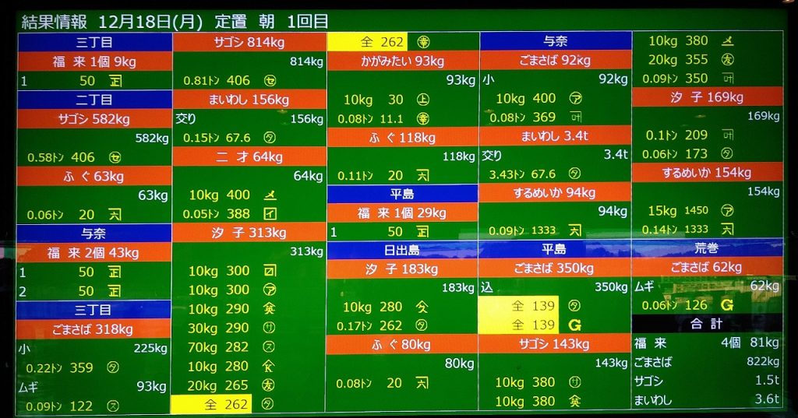The image size is (798, 418).
Task: Select the かがみたい 93kg orange header
Action: tap(402, 61)
